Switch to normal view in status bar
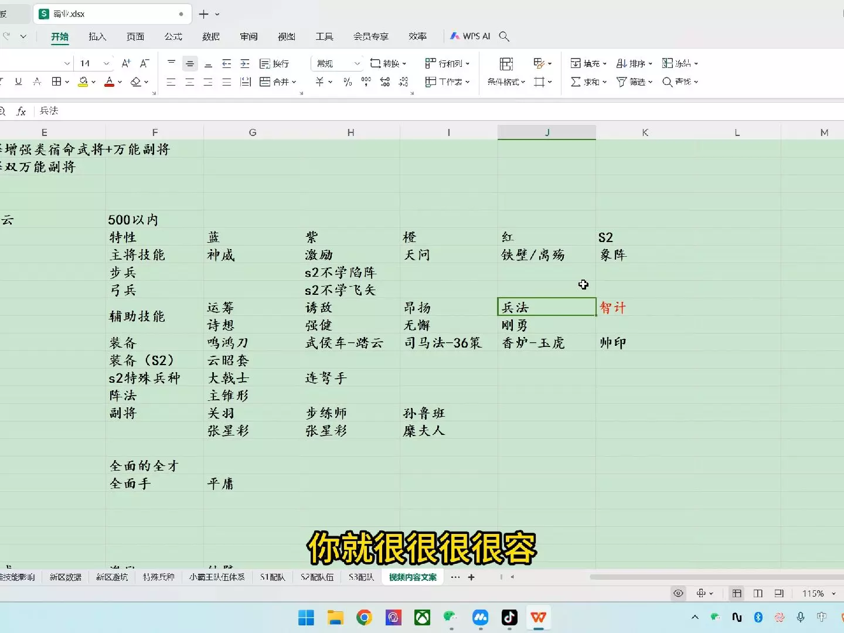 737,594
